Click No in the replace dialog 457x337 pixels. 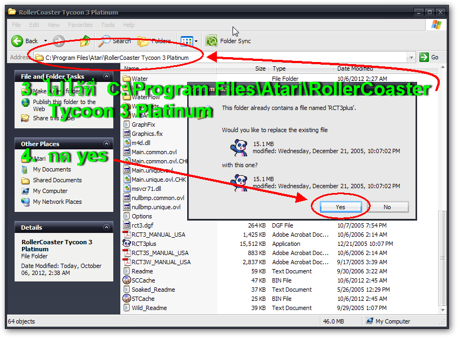click(x=387, y=207)
